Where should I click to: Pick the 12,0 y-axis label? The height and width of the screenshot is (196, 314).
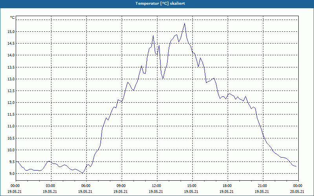(11, 103)
